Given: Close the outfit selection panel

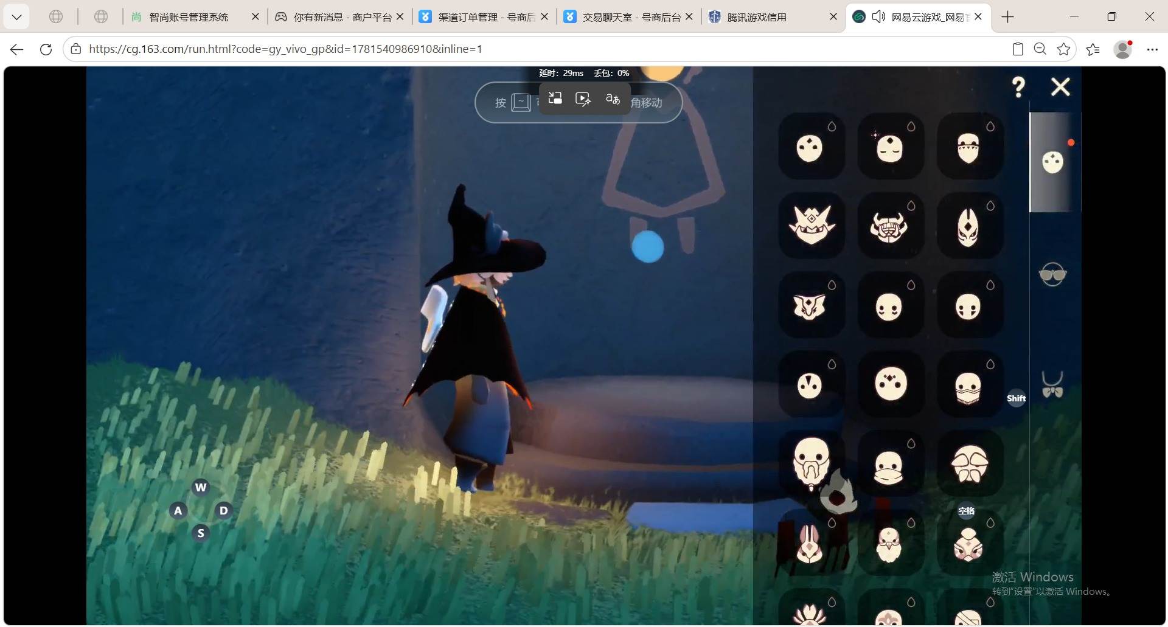Looking at the screenshot, I should [1060, 87].
